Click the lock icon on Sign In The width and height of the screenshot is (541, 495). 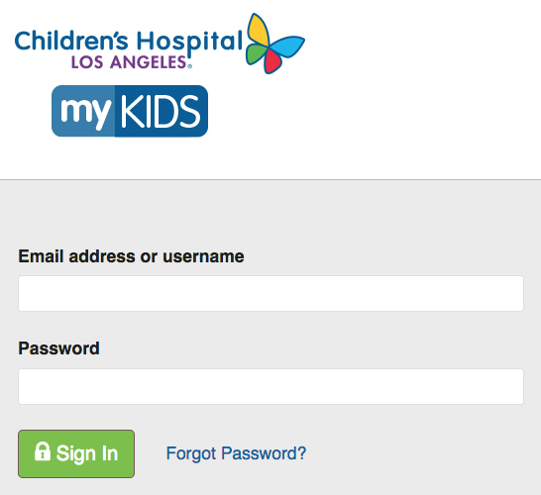43,450
